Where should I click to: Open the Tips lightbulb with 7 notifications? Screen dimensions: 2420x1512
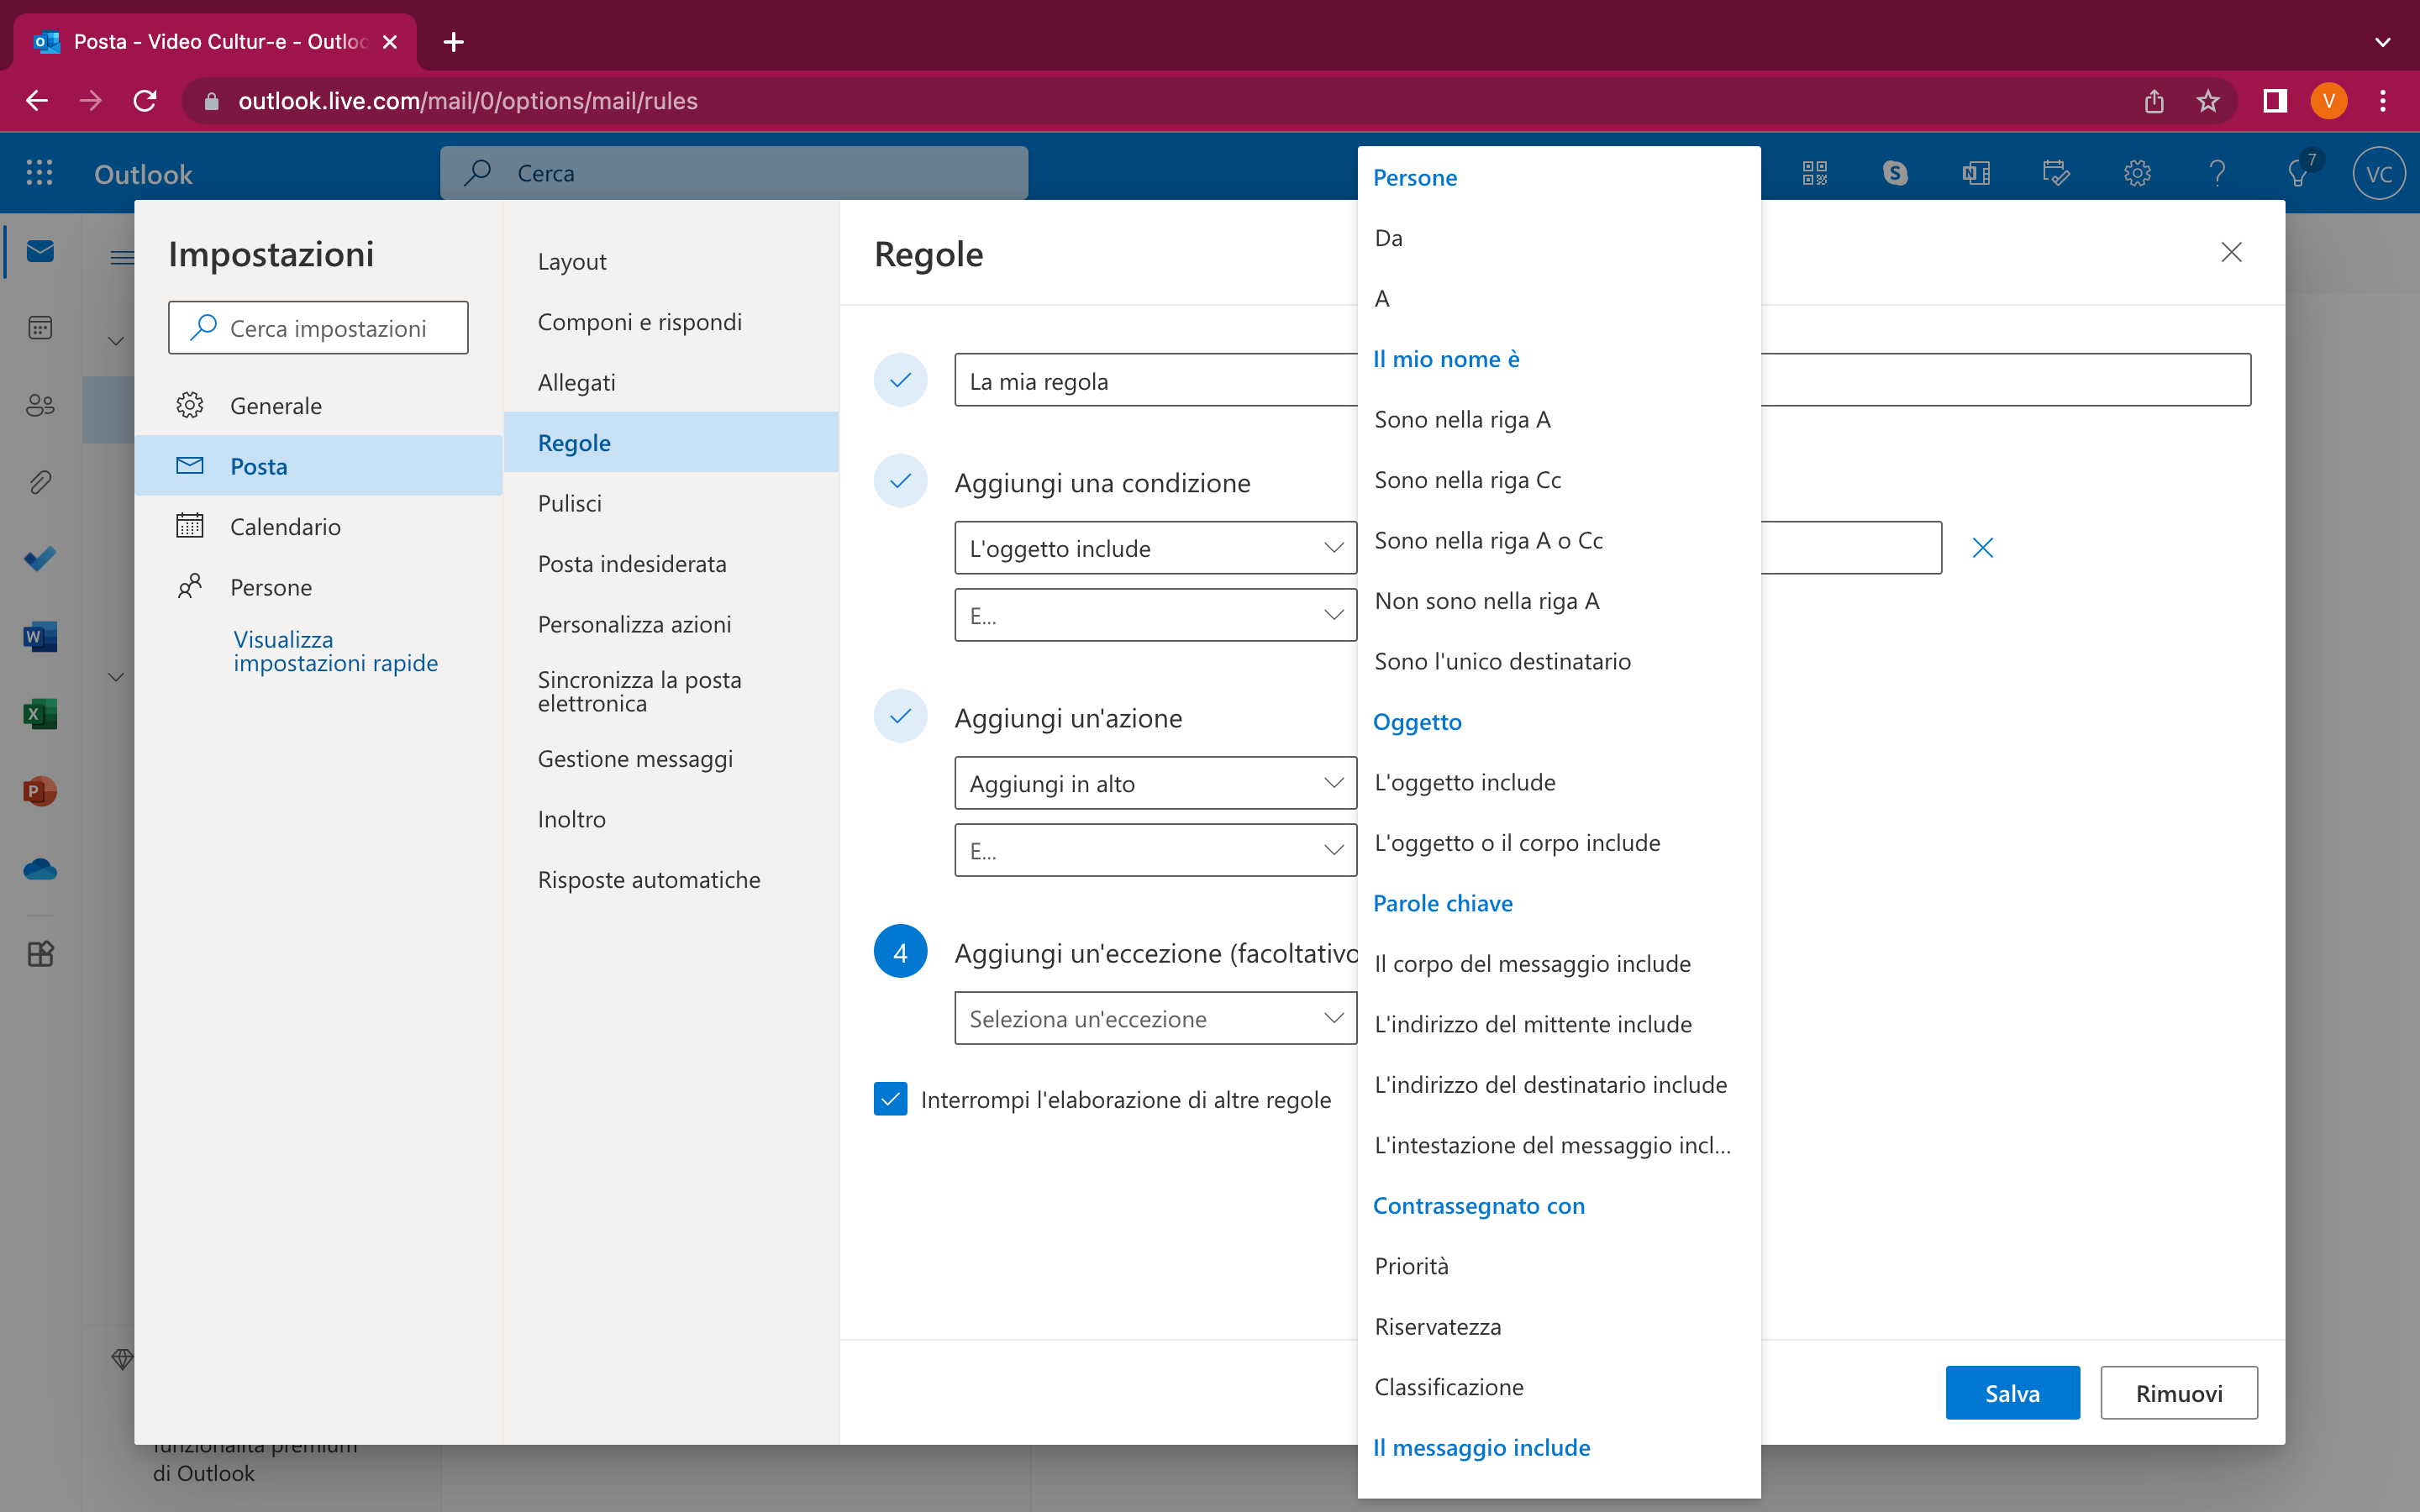(2297, 173)
